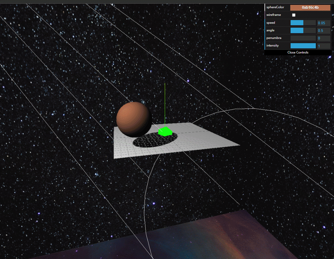Click the penumbra slider bar
This screenshot has width=334, height=259.
[x=303, y=38]
